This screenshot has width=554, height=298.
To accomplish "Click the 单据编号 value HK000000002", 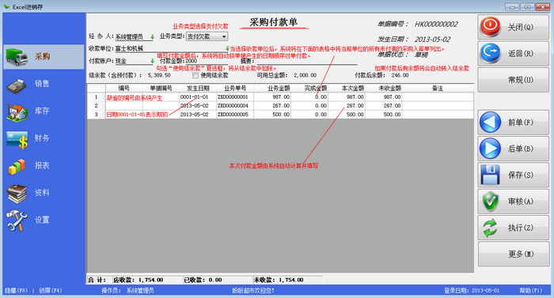I will point(436,25).
